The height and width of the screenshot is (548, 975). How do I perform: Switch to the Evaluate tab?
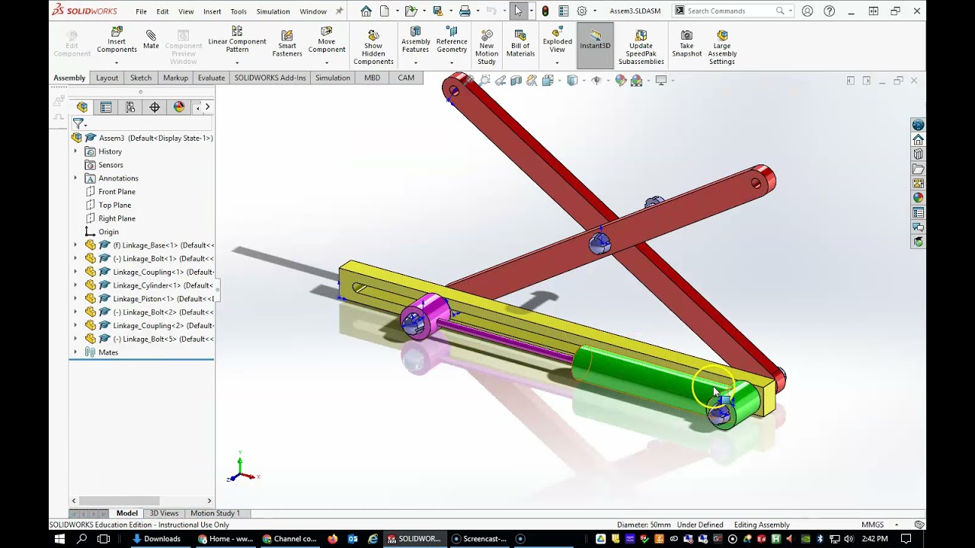[x=211, y=78]
